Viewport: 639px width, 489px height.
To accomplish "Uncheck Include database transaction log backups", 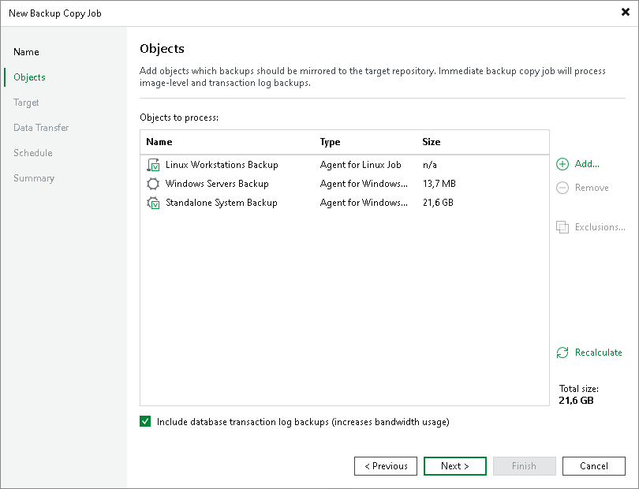I will tap(145, 421).
